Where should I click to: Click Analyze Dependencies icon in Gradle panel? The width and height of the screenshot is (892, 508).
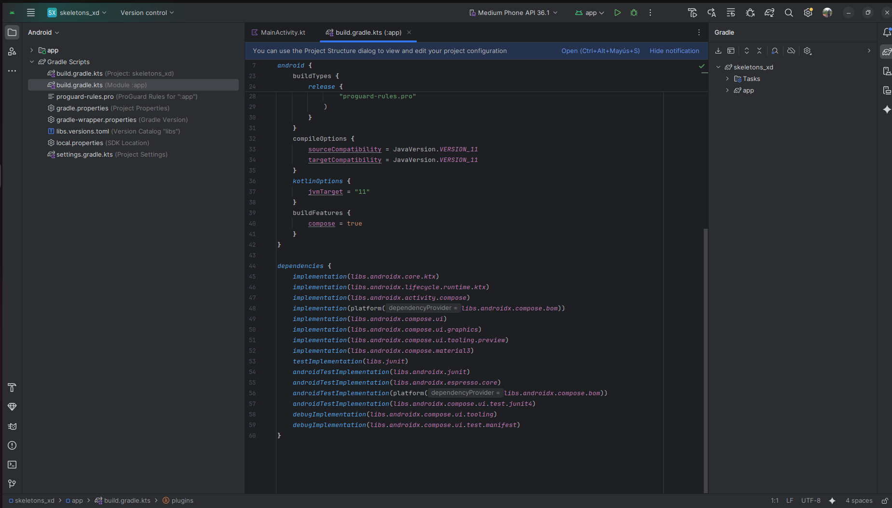point(775,51)
